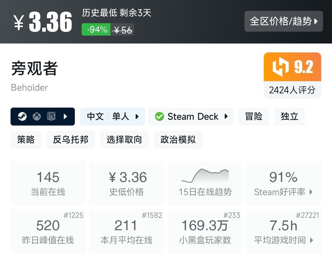Select the 策略 genre tag
The image size is (332, 255).
(x=26, y=139)
